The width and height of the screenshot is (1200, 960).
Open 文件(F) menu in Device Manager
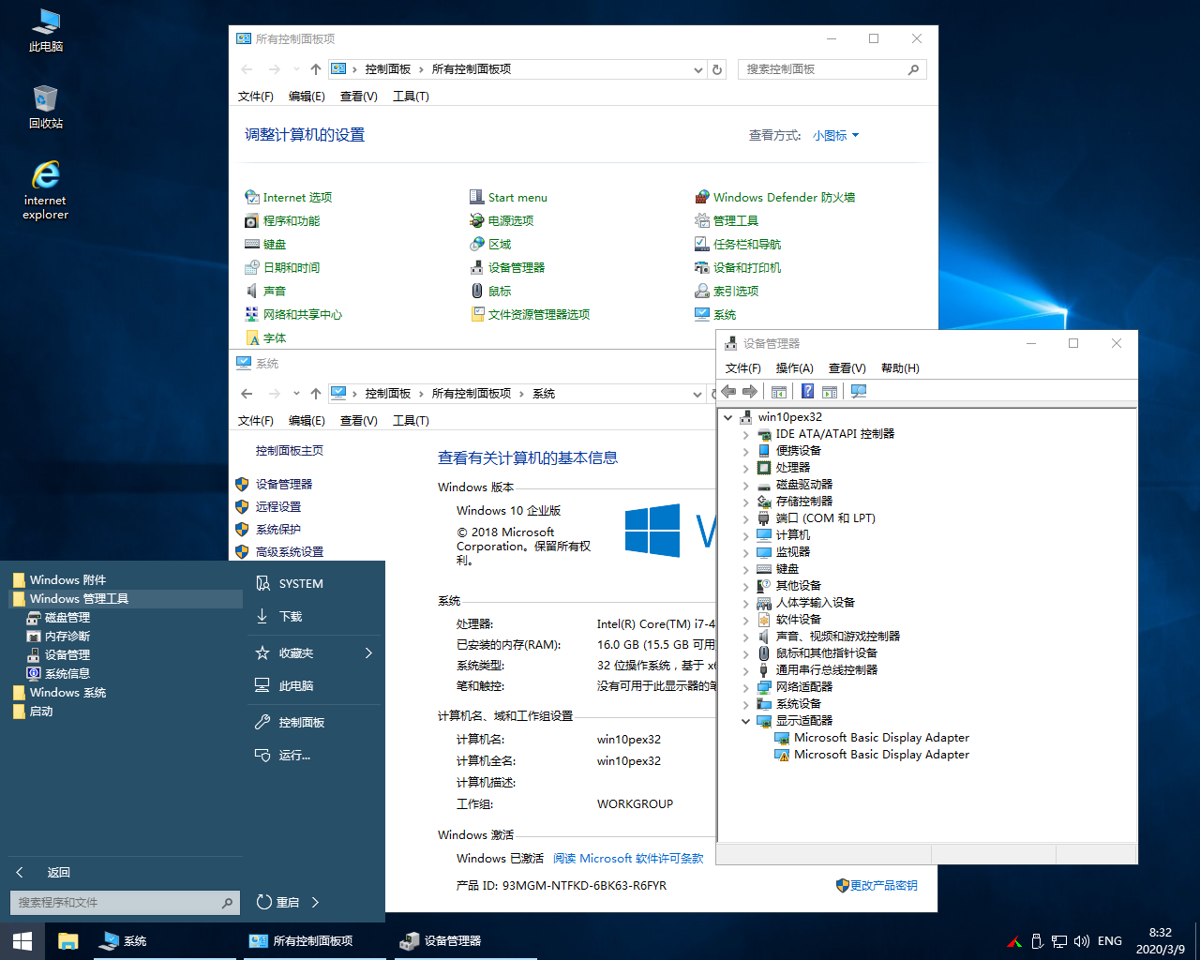pos(742,367)
